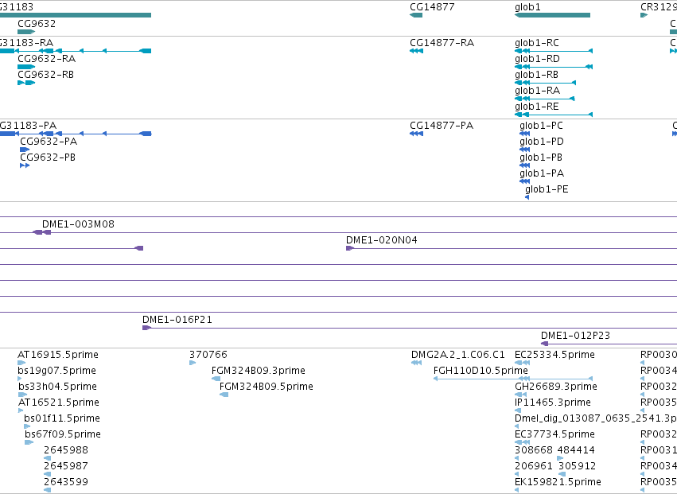Click the CG9632 gene arrow glyph
Viewport: 677px width, 494px height.
point(26,32)
